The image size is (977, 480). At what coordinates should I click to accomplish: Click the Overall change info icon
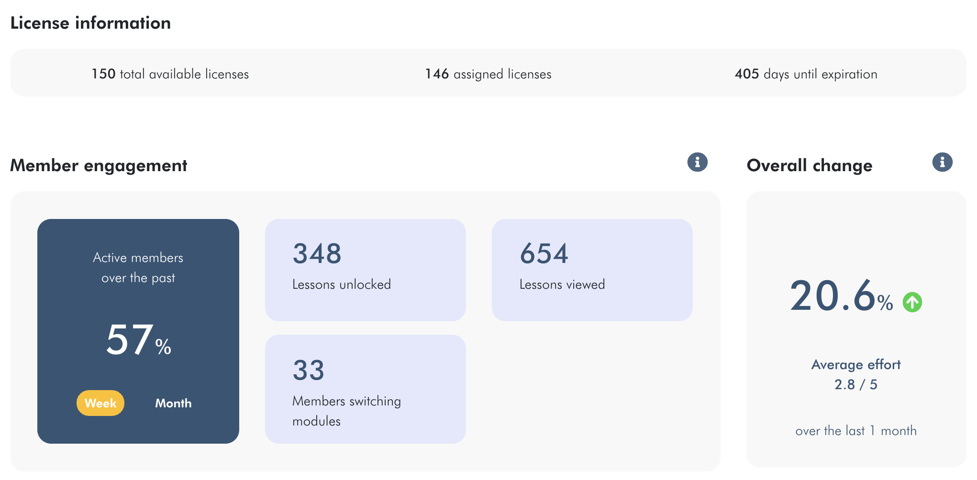pos(942,162)
